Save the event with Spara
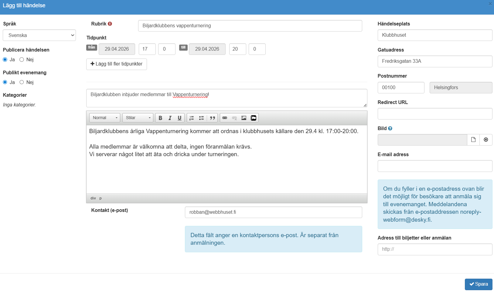The width and height of the screenshot is (494, 292). 479,284
